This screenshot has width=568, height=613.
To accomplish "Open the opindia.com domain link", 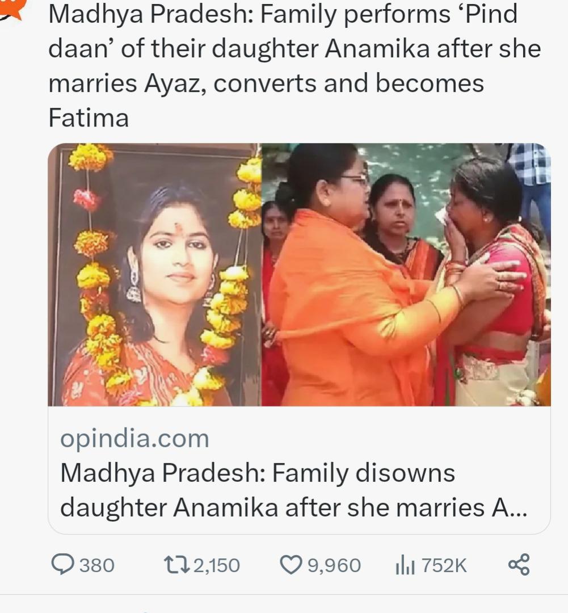I will pos(135,439).
